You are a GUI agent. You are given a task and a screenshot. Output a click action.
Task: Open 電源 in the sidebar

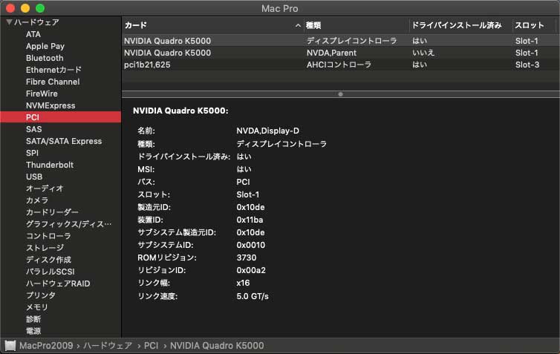(x=33, y=331)
